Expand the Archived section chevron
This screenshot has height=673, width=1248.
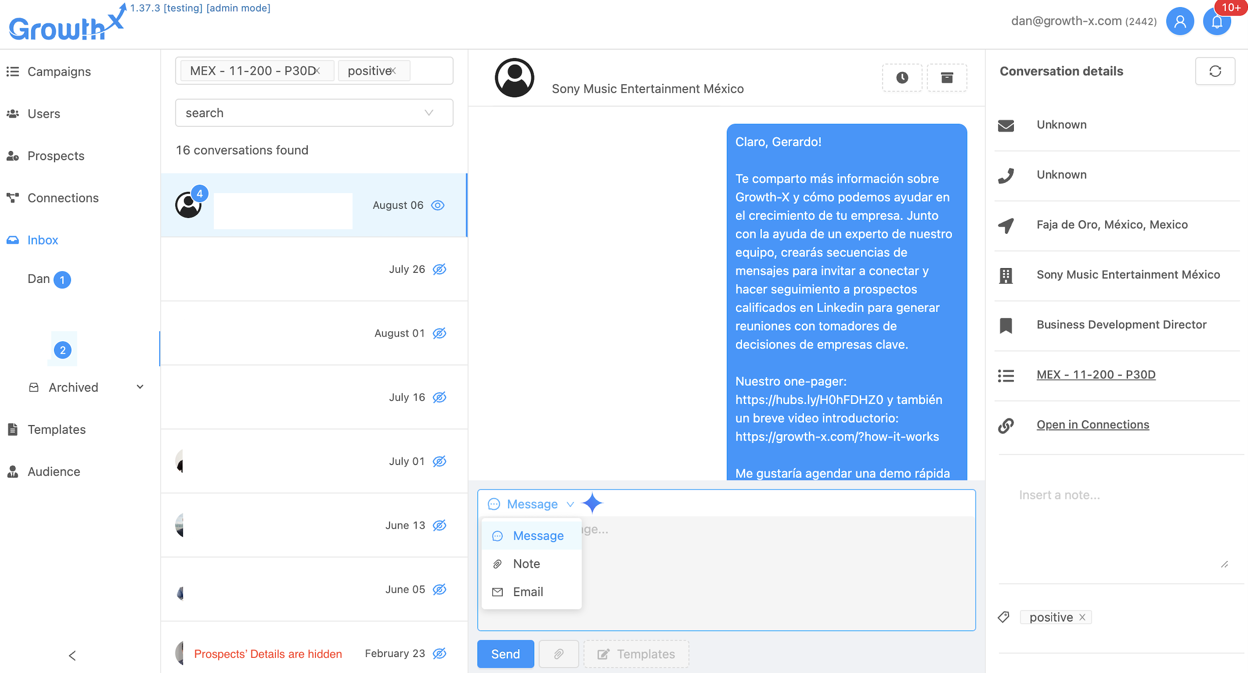140,387
